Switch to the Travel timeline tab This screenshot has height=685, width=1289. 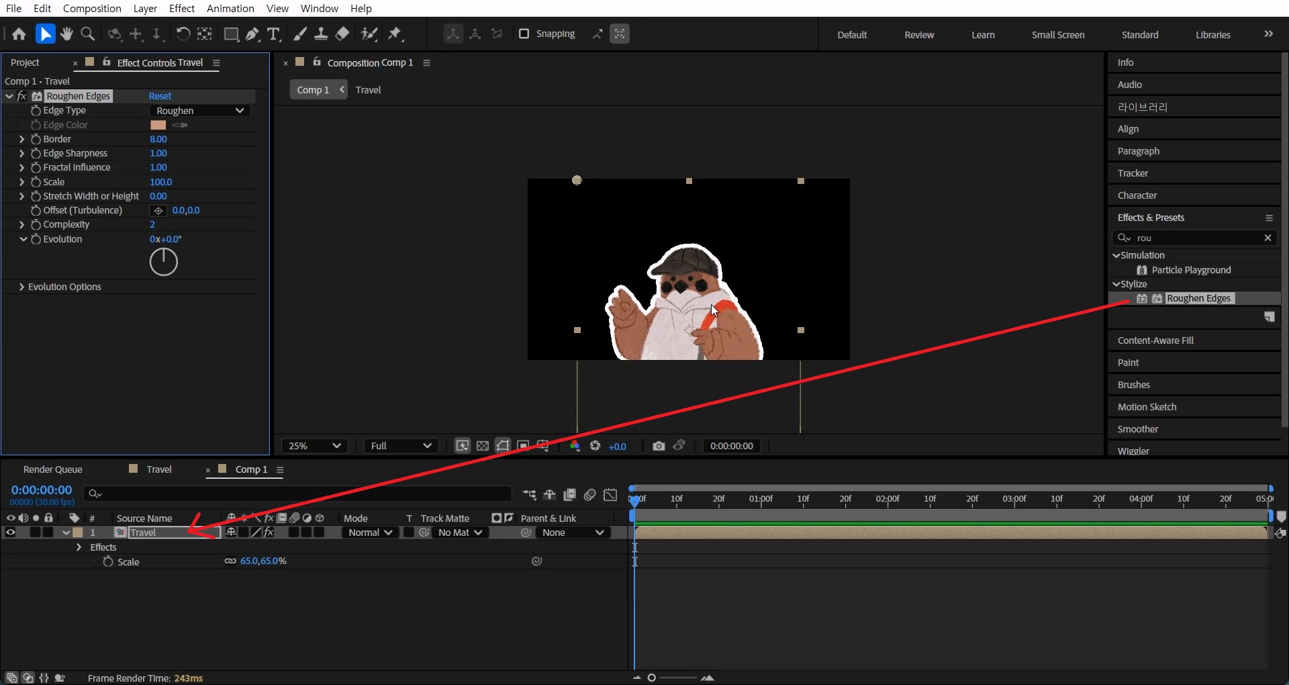[x=159, y=469]
